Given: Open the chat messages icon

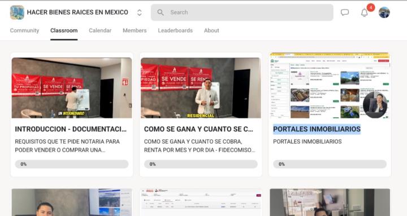Looking at the screenshot, I should (345, 12).
